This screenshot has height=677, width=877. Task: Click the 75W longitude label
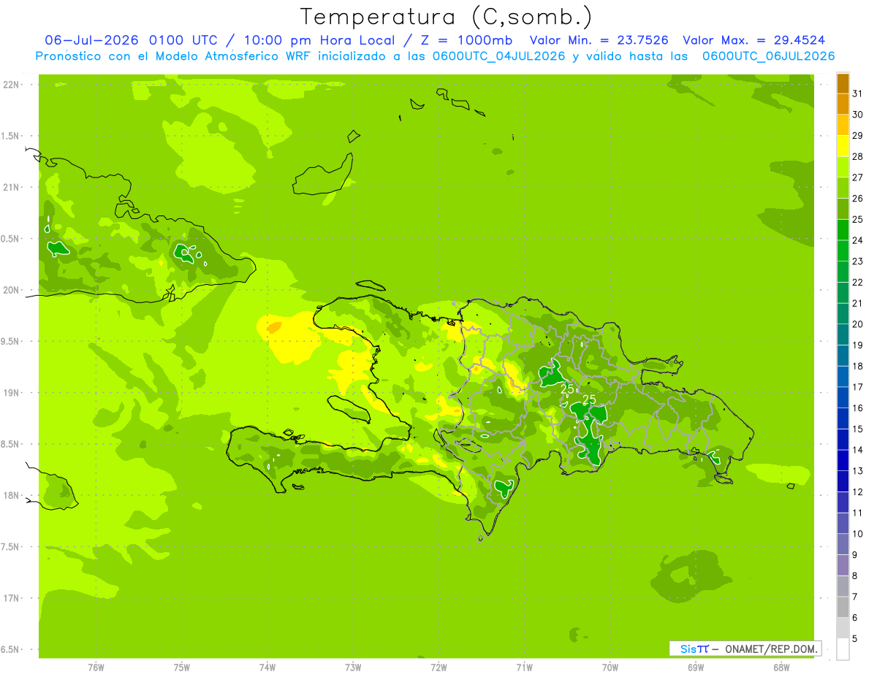182,668
